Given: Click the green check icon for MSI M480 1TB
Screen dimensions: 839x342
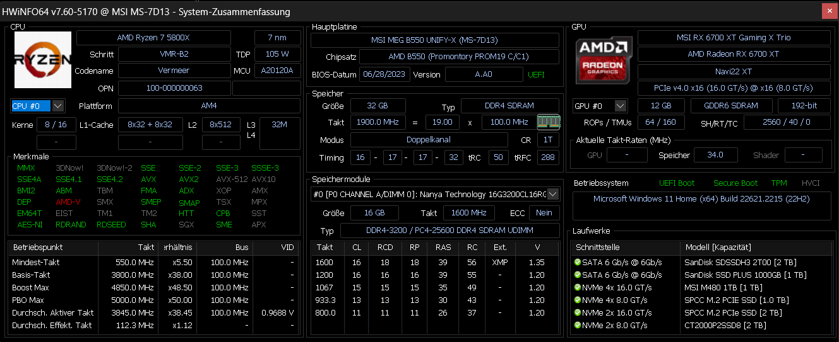Looking at the screenshot, I should click(x=577, y=287).
